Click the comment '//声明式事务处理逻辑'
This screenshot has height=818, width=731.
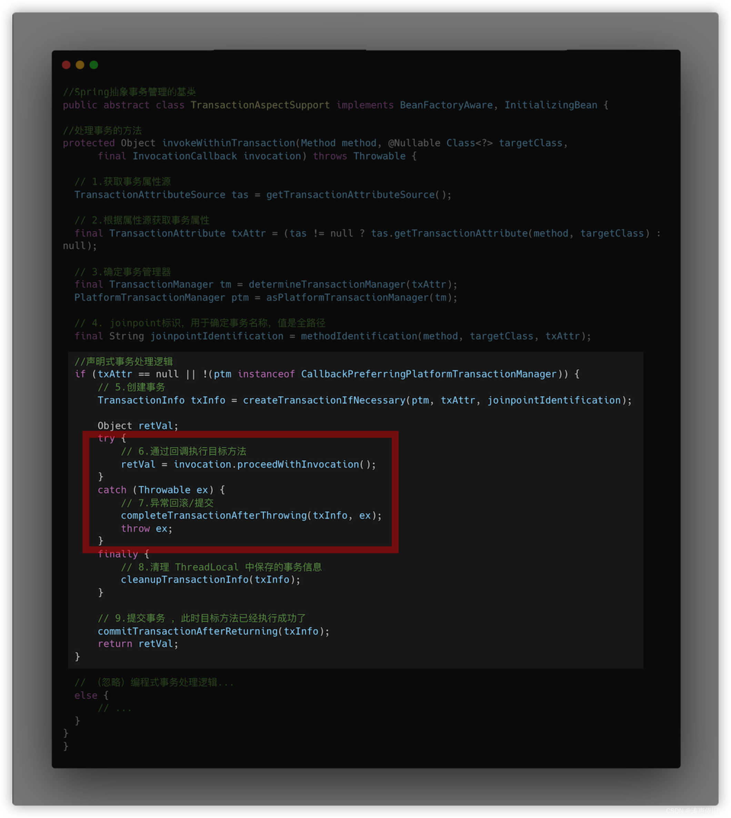coord(124,362)
